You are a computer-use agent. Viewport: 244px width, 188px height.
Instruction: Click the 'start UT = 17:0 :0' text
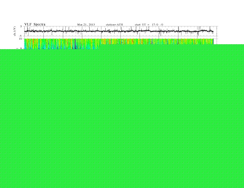tap(149, 25)
